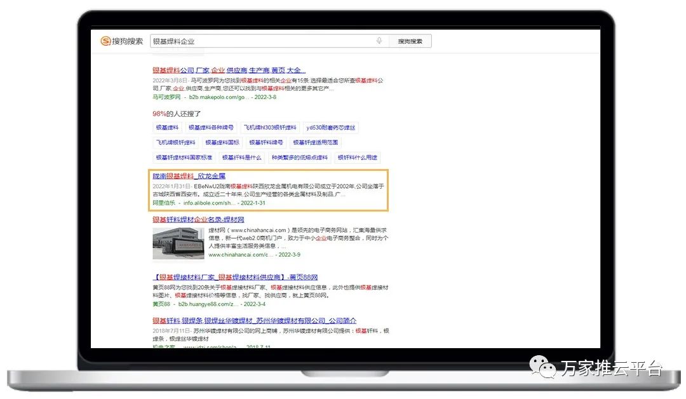Select related search tag 银基焊料

[168, 128]
